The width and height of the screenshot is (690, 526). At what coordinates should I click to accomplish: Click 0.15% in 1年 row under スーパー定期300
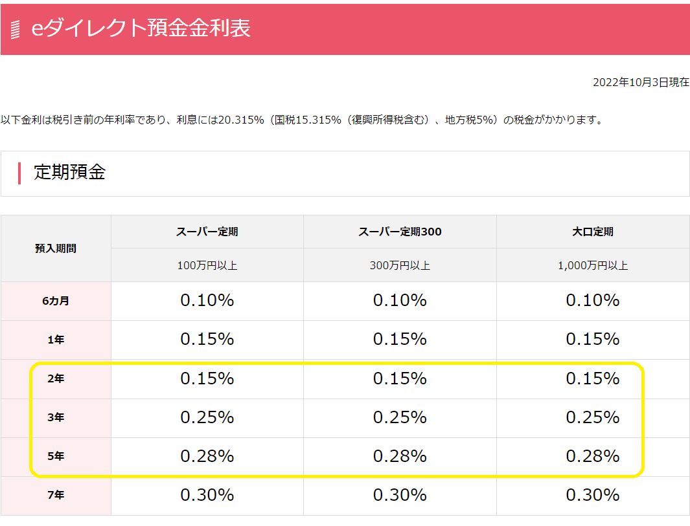pos(400,339)
